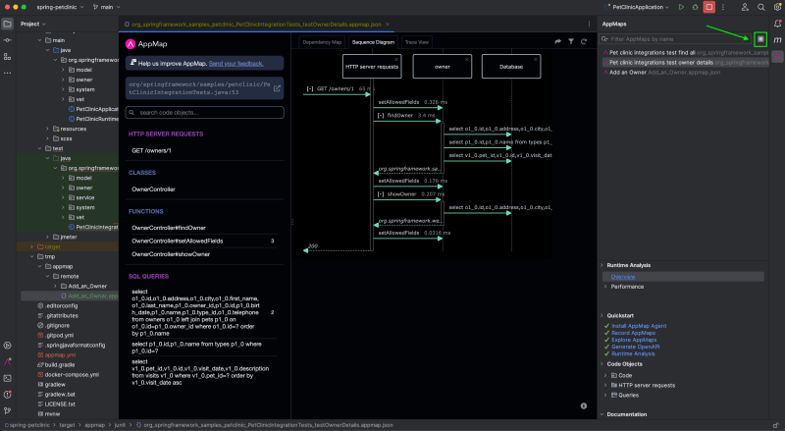Open the Install AppMap Agent quickstart step
Viewport: 785px width, 431px height.
[x=639, y=326]
